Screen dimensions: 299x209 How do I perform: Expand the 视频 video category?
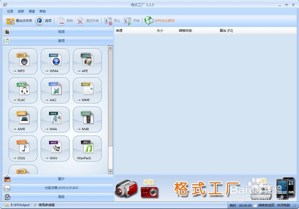[58, 32]
